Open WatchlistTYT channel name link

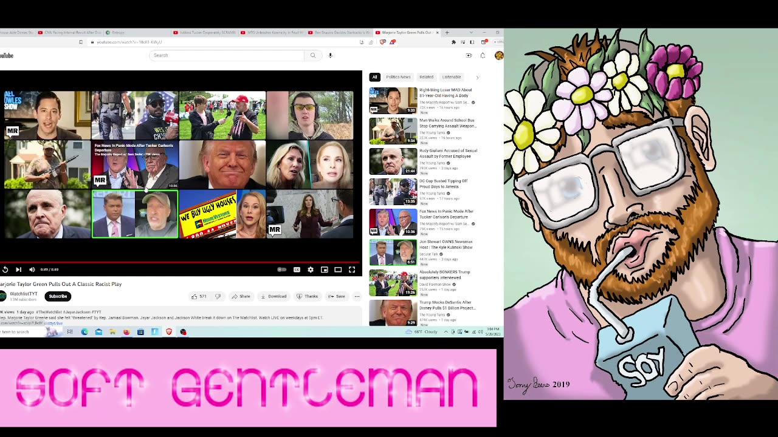pyautogui.click(x=24, y=294)
